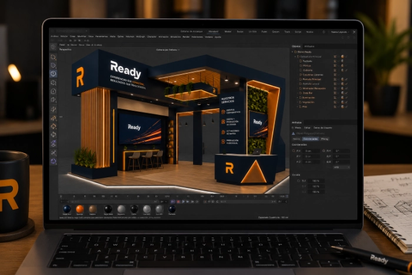Select the Pantalla material sphere
Image resolution: width=412 pixels, height=275 pixels.
click(172, 209)
